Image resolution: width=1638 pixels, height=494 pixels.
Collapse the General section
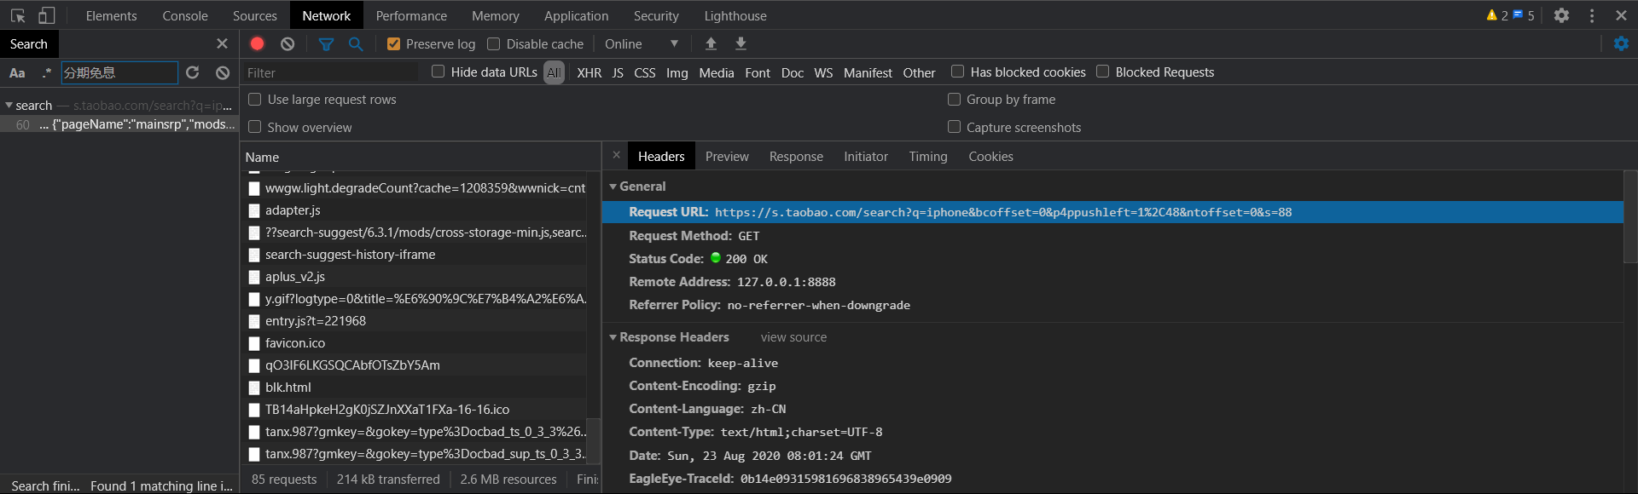point(613,187)
